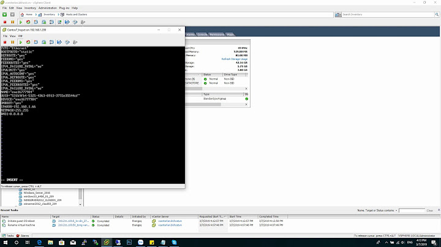The width and height of the screenshot is (441, 247).
Task: Open vCenter server link of Rename virtual machine task
Action: (170, 225)
